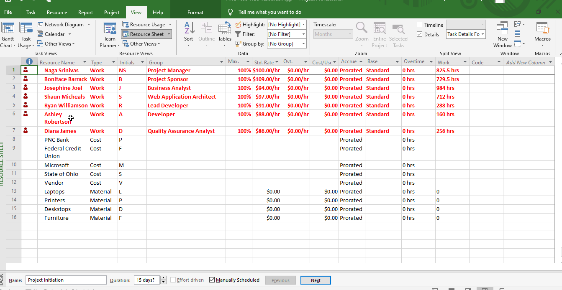Click the Arrange All windows icon
562x290 pixels.
pyautogui.click(x=518, y=34)
